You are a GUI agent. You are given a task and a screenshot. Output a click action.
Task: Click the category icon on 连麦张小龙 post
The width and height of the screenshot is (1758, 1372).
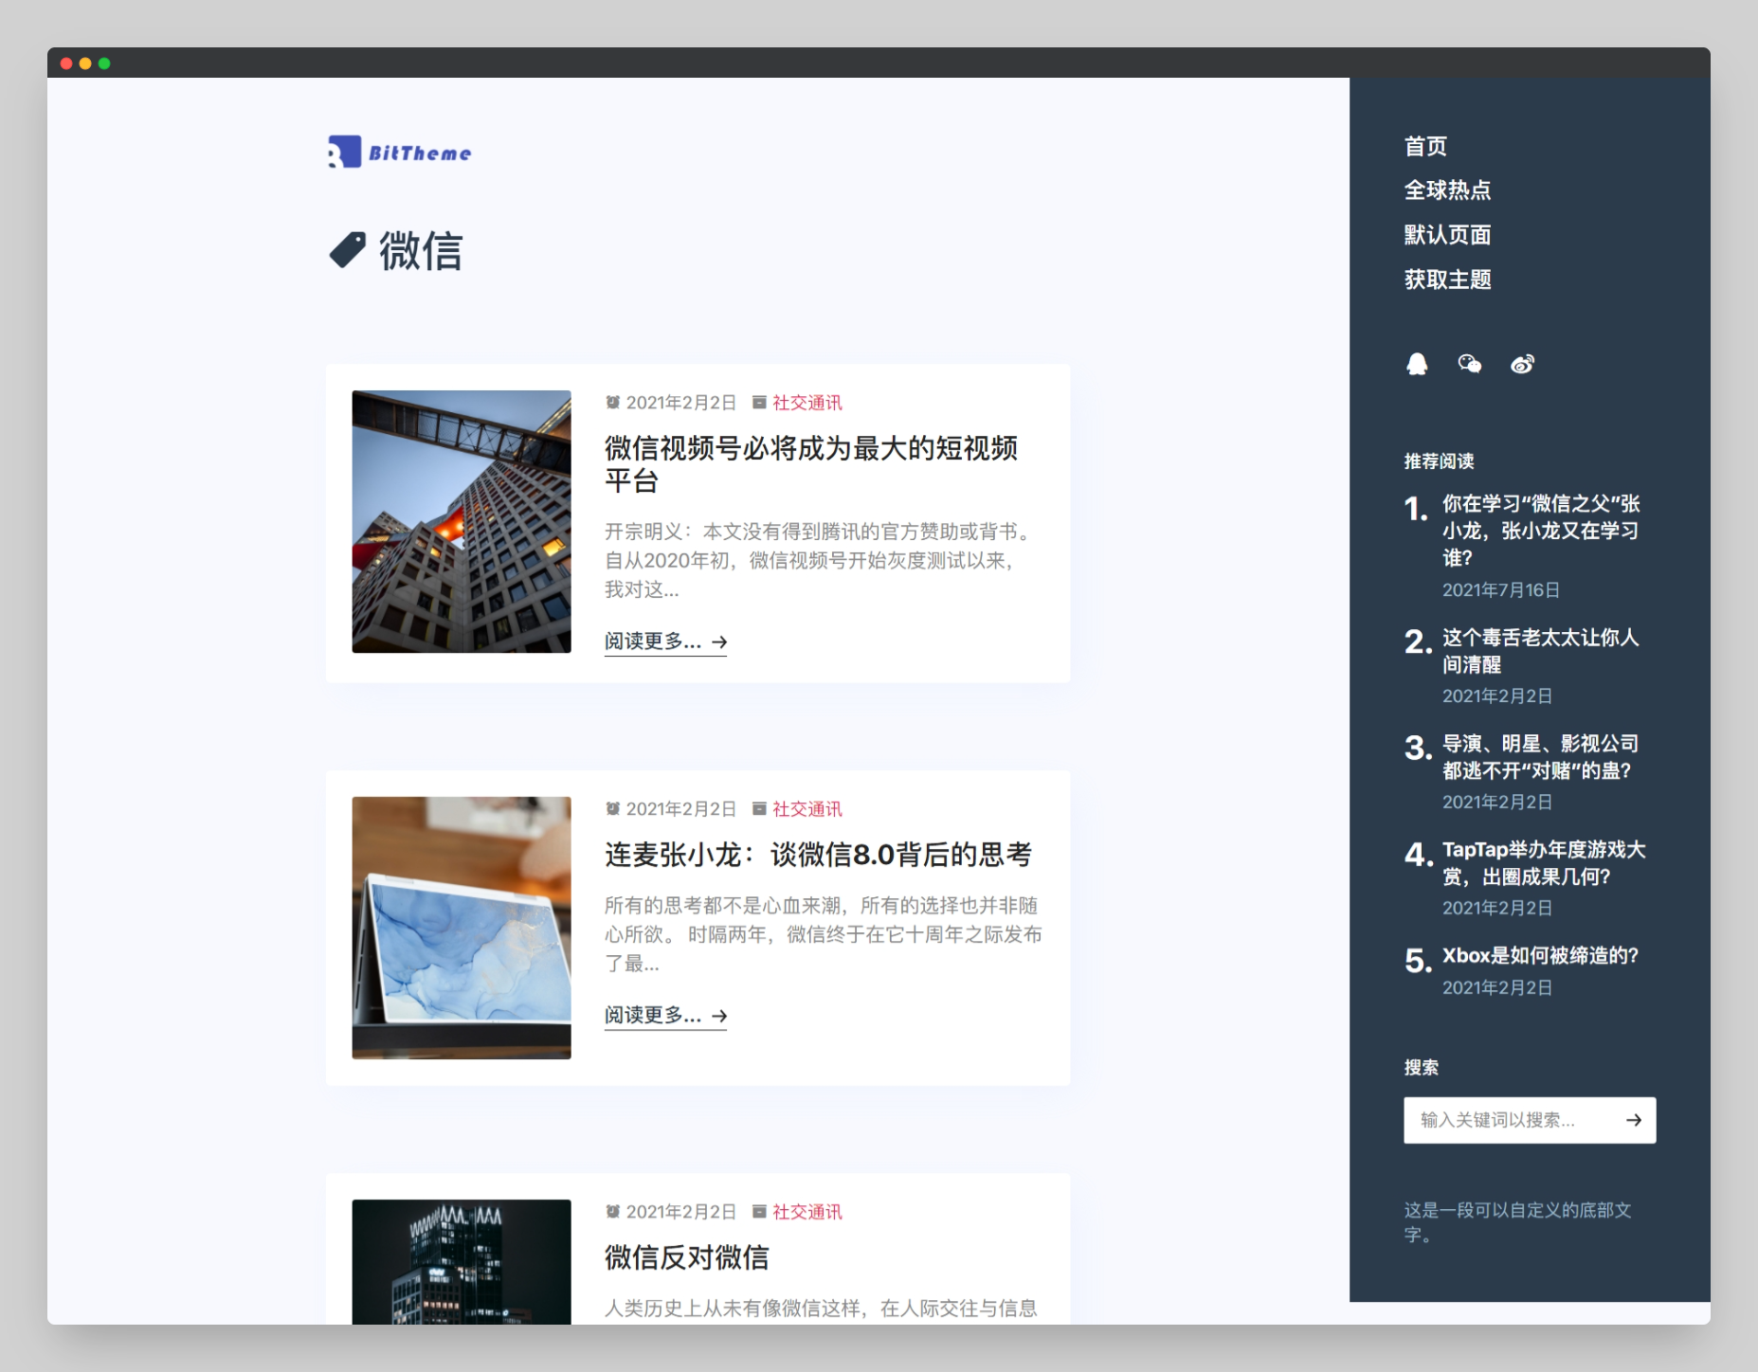point(759,808)
